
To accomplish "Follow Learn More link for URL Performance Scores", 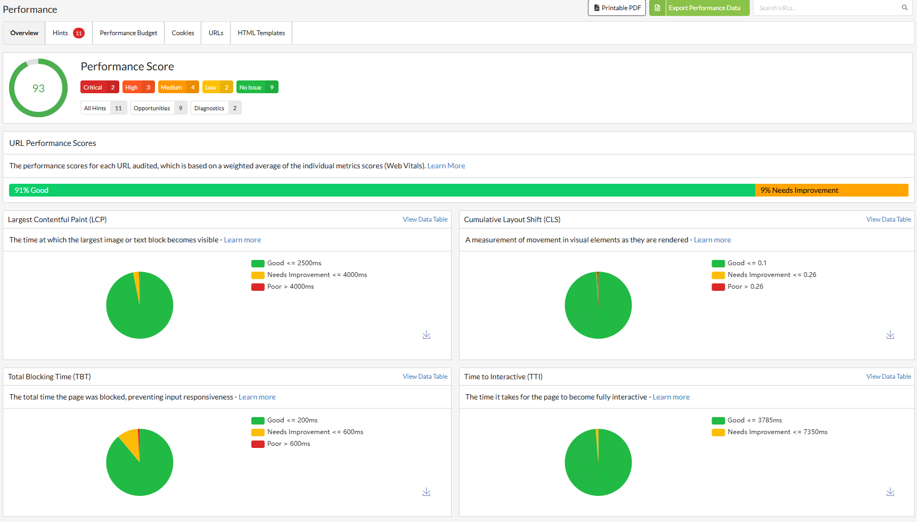I will (x=446, y=166).
